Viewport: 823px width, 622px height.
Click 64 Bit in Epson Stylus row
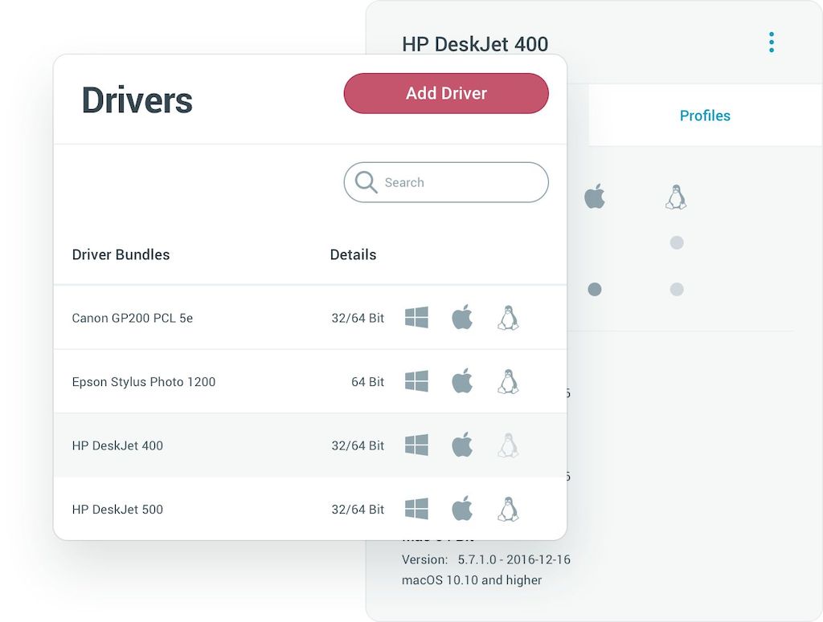pos(367,382)
